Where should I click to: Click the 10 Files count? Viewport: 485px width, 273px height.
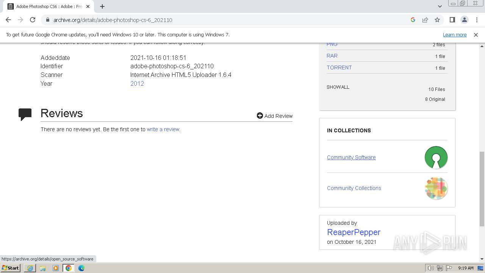436,89
